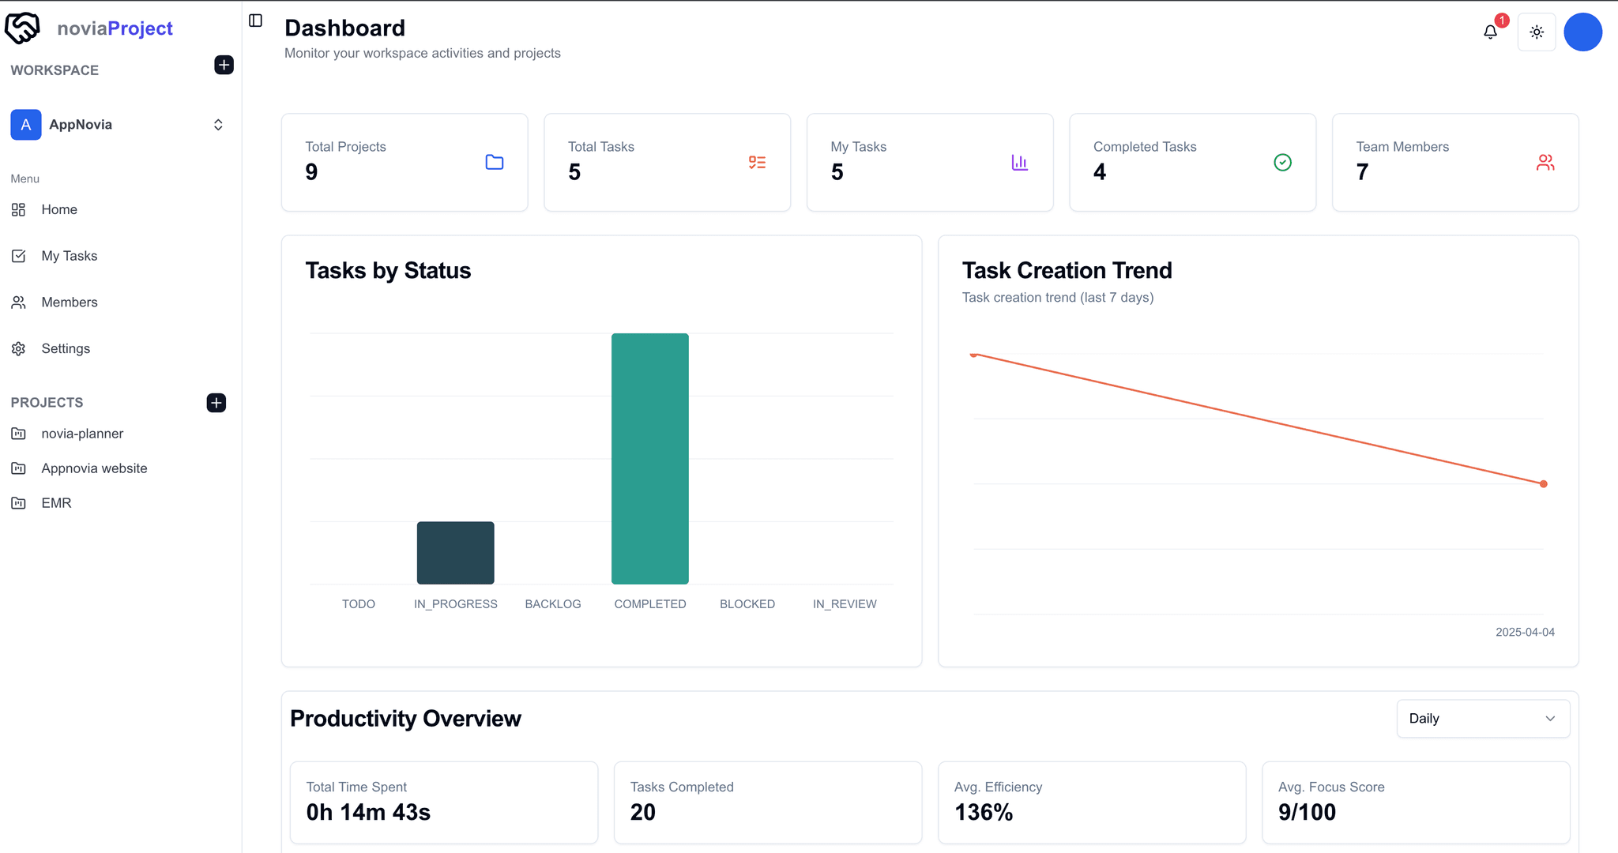Click the notification bell icon

(x=1490, y=32)
